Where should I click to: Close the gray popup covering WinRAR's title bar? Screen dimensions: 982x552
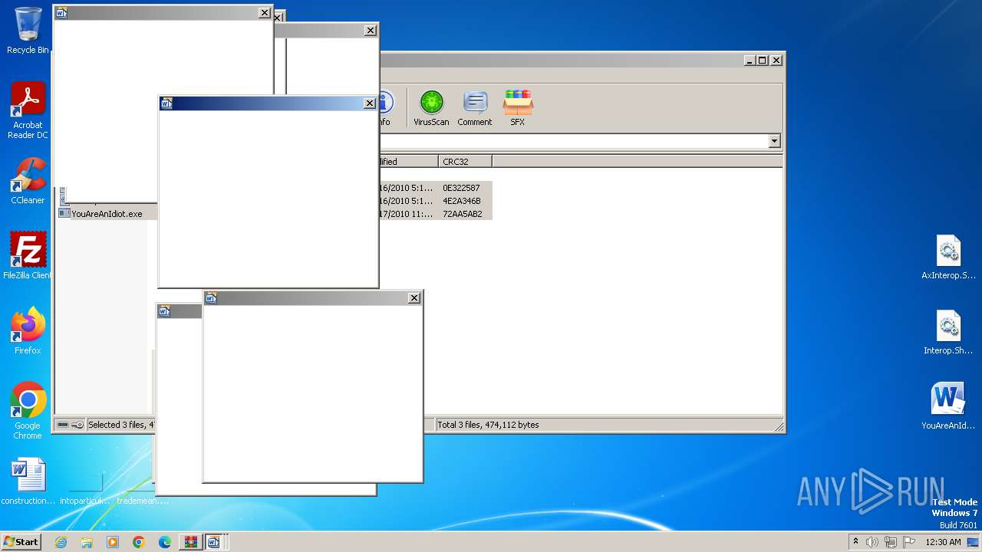[x=370, y=31]
